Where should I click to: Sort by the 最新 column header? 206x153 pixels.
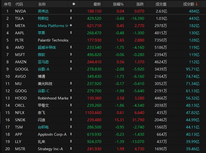(x=97, y=4)
